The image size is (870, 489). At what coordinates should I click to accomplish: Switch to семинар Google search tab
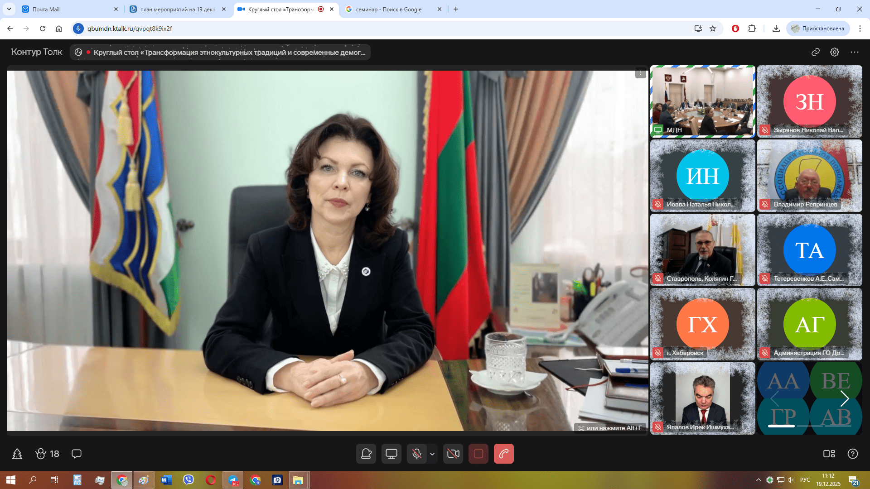coord(390,9)
